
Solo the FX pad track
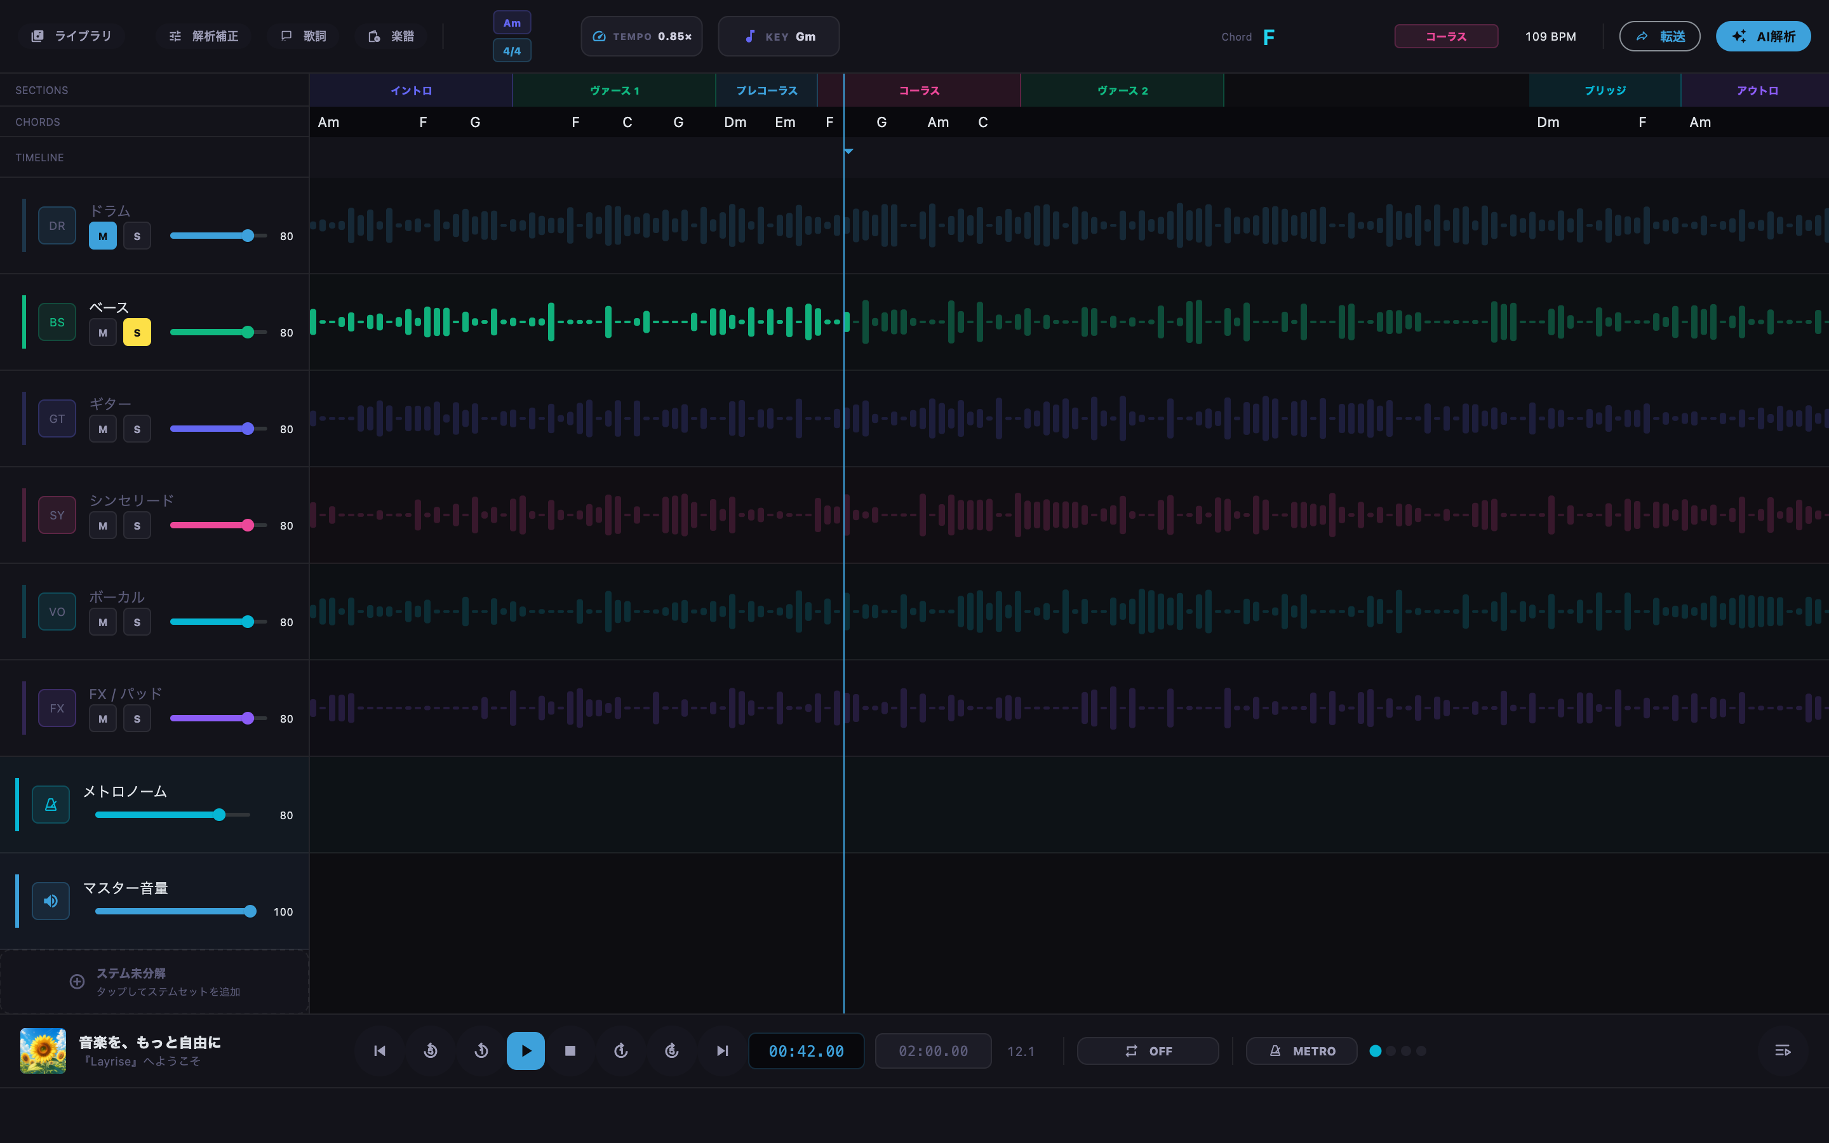click(x=137, y=719)
